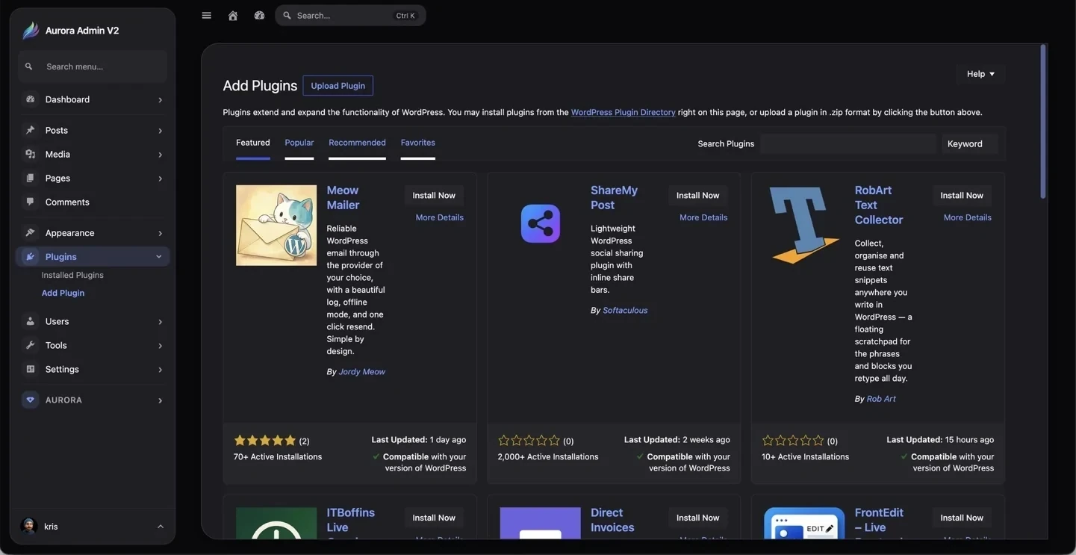
Task: Open FrontEdit plugin thumbnail
Action: (804, 523)
